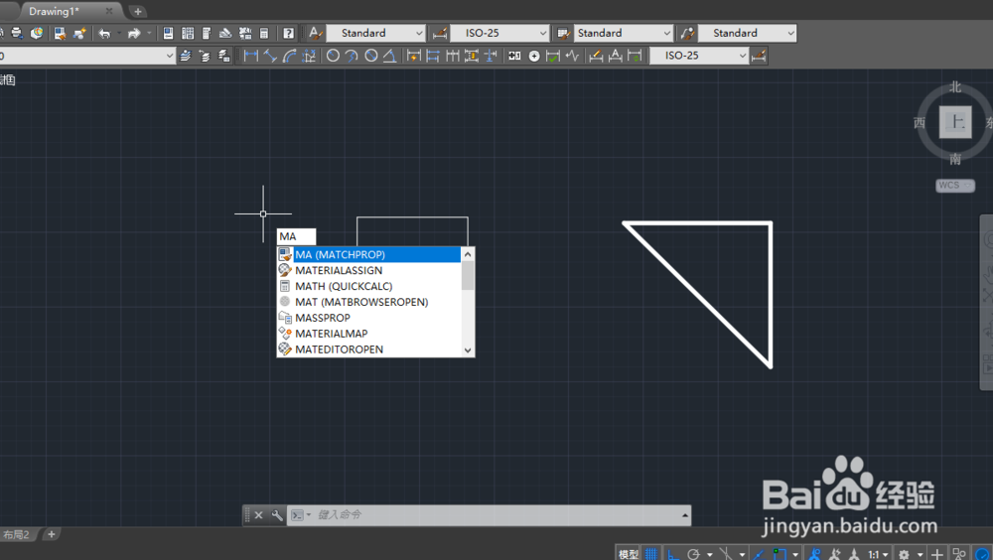This screenshot has height=560, width=993.
Task: Toggle object snap square icon
Action: [780, 554]
